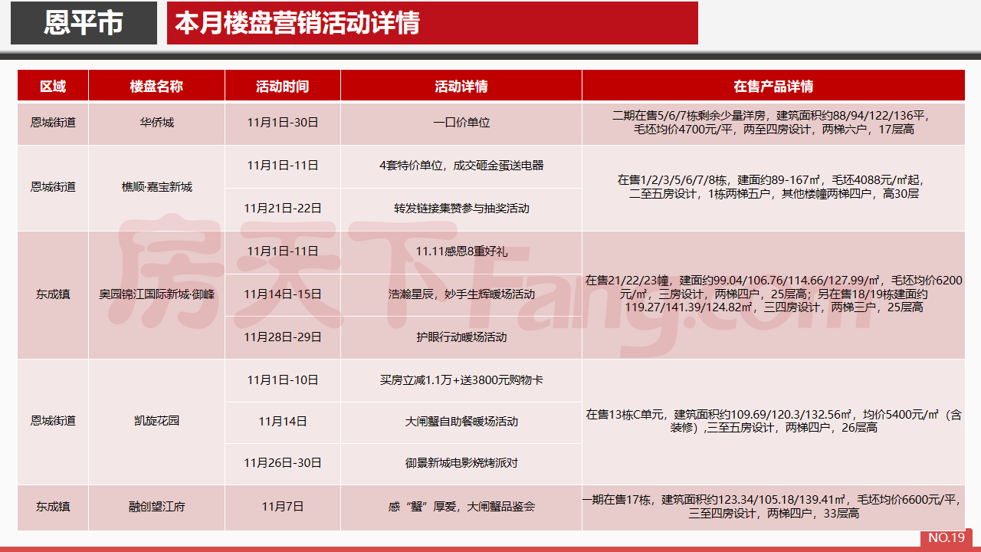
Task: Click the 11月1日-10日 date cell
Action: (282, 380)
